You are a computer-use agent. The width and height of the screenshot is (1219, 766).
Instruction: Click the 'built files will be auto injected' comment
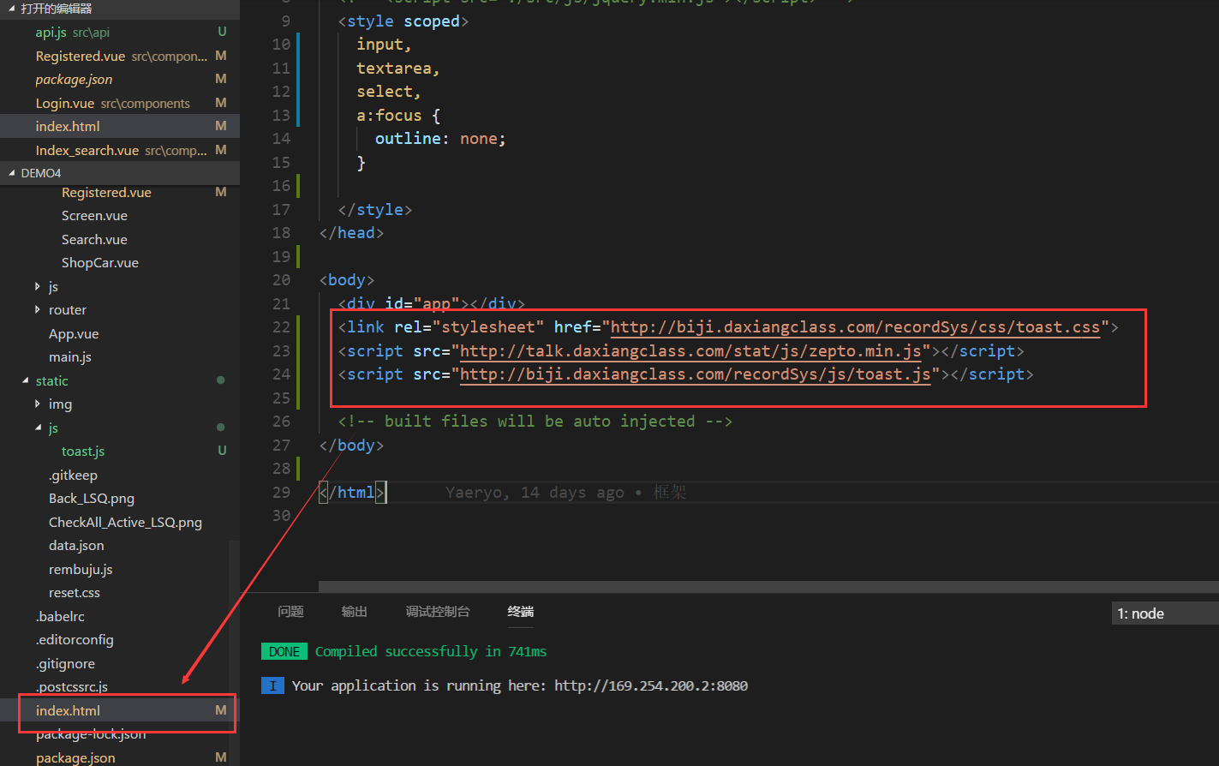coord(535,422)
